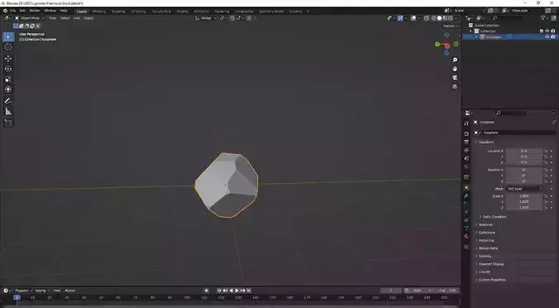Open the Material properties tab

[466, 236]
